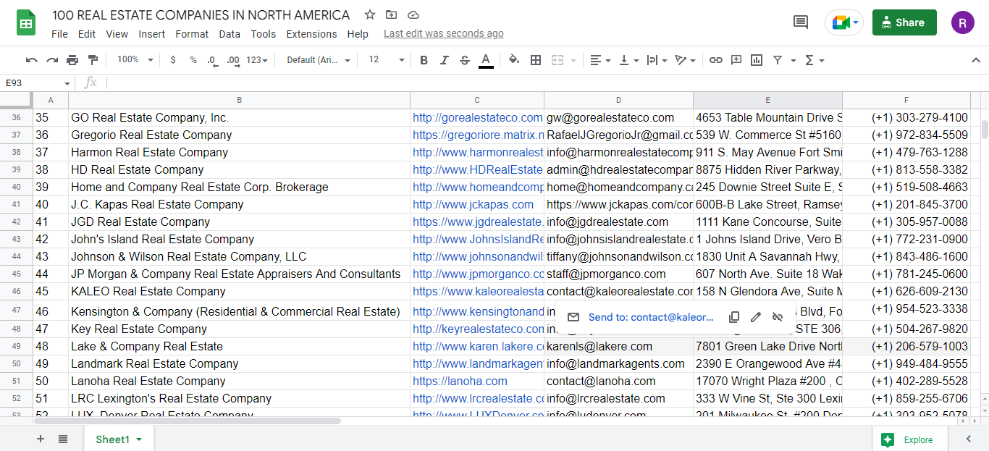
Task: Star this spreadsheet document
Action: tap(370, 14)
